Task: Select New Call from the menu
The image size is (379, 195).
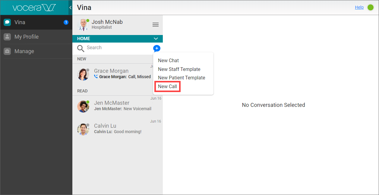Action: pos(167,86)
